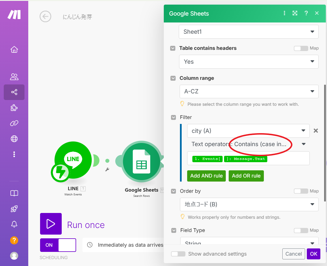Open the Webhooks (globe) sidebar icon

click(x=14, y=139)
